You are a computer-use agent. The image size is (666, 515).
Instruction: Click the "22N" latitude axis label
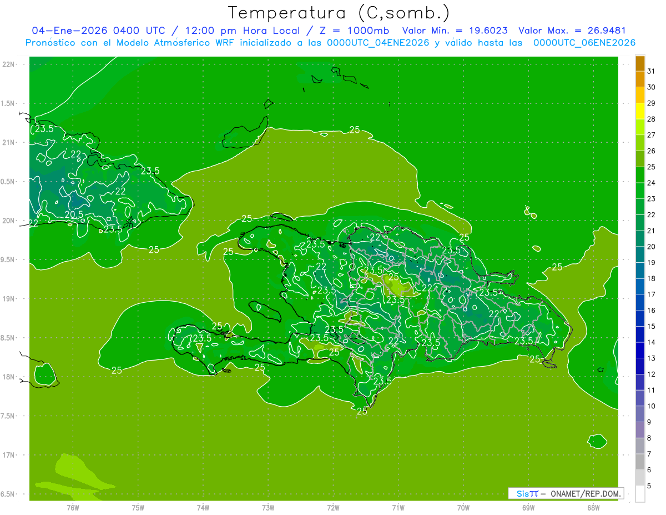[x=9, y=64]
